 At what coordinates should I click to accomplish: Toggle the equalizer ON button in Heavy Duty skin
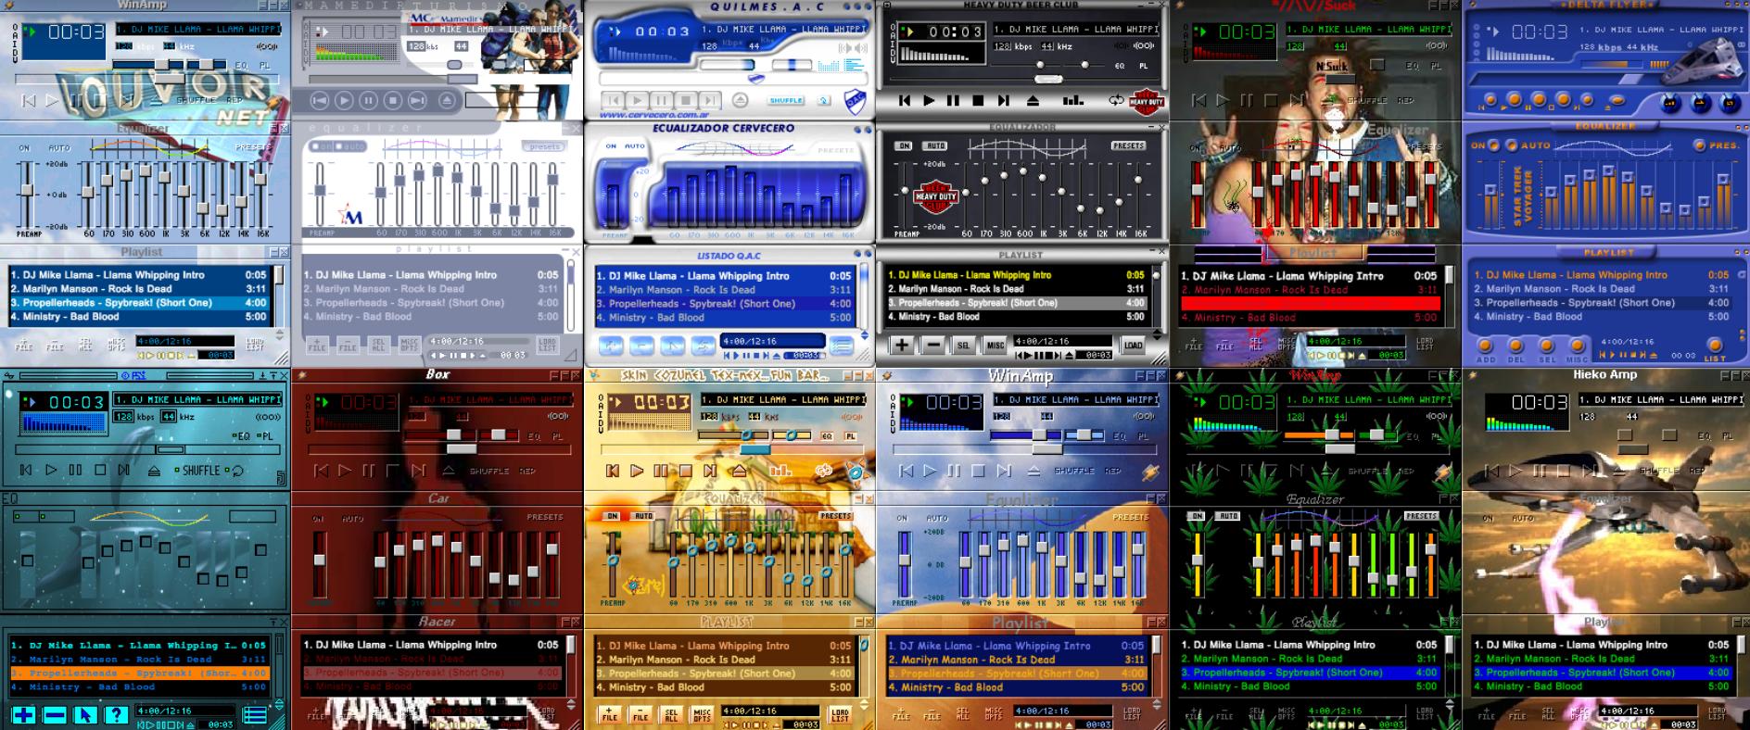point(904,145)
